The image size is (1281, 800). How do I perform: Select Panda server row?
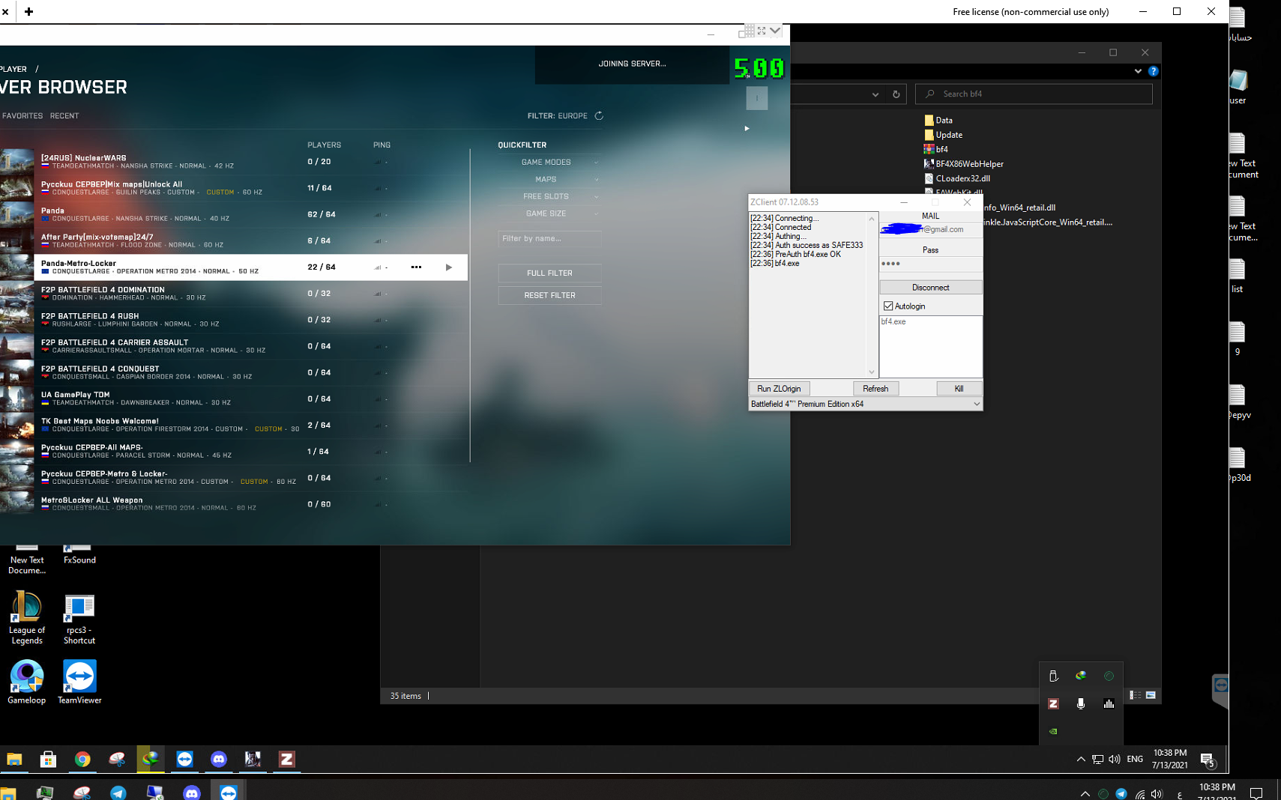[234, 214]
